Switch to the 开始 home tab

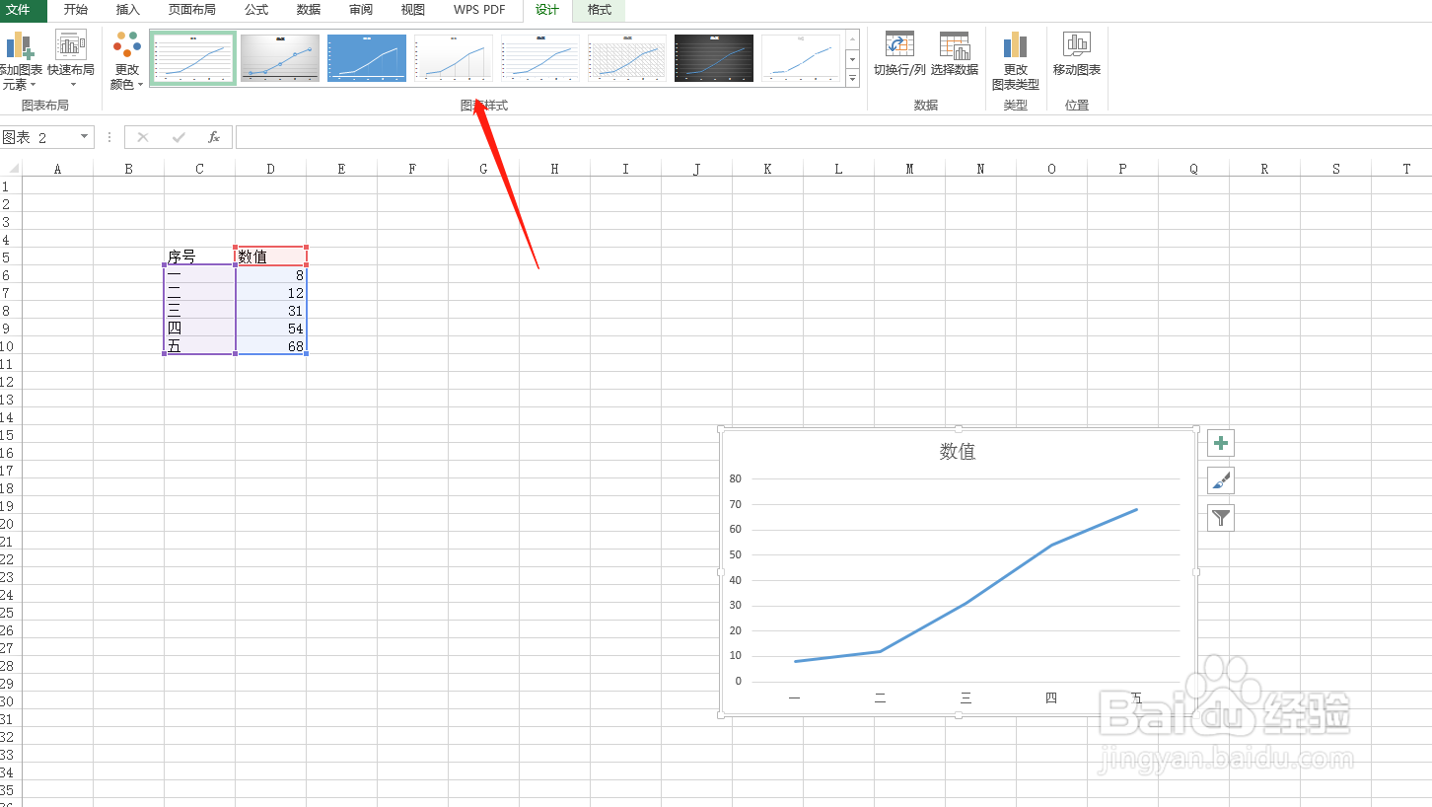[x=76, y=10]
